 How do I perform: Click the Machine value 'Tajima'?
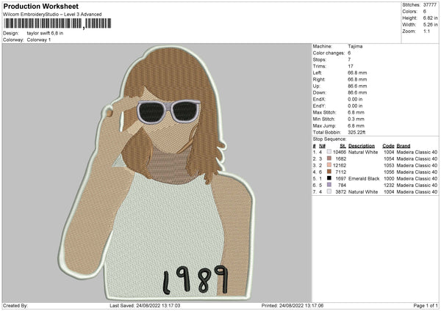pyautogui.click(x=355, y=46)
